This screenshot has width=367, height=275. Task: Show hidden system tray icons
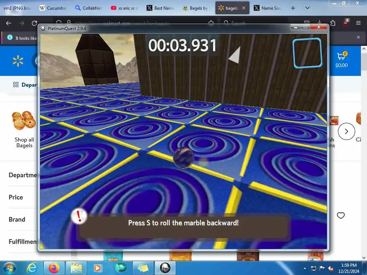tap(305, 268)
